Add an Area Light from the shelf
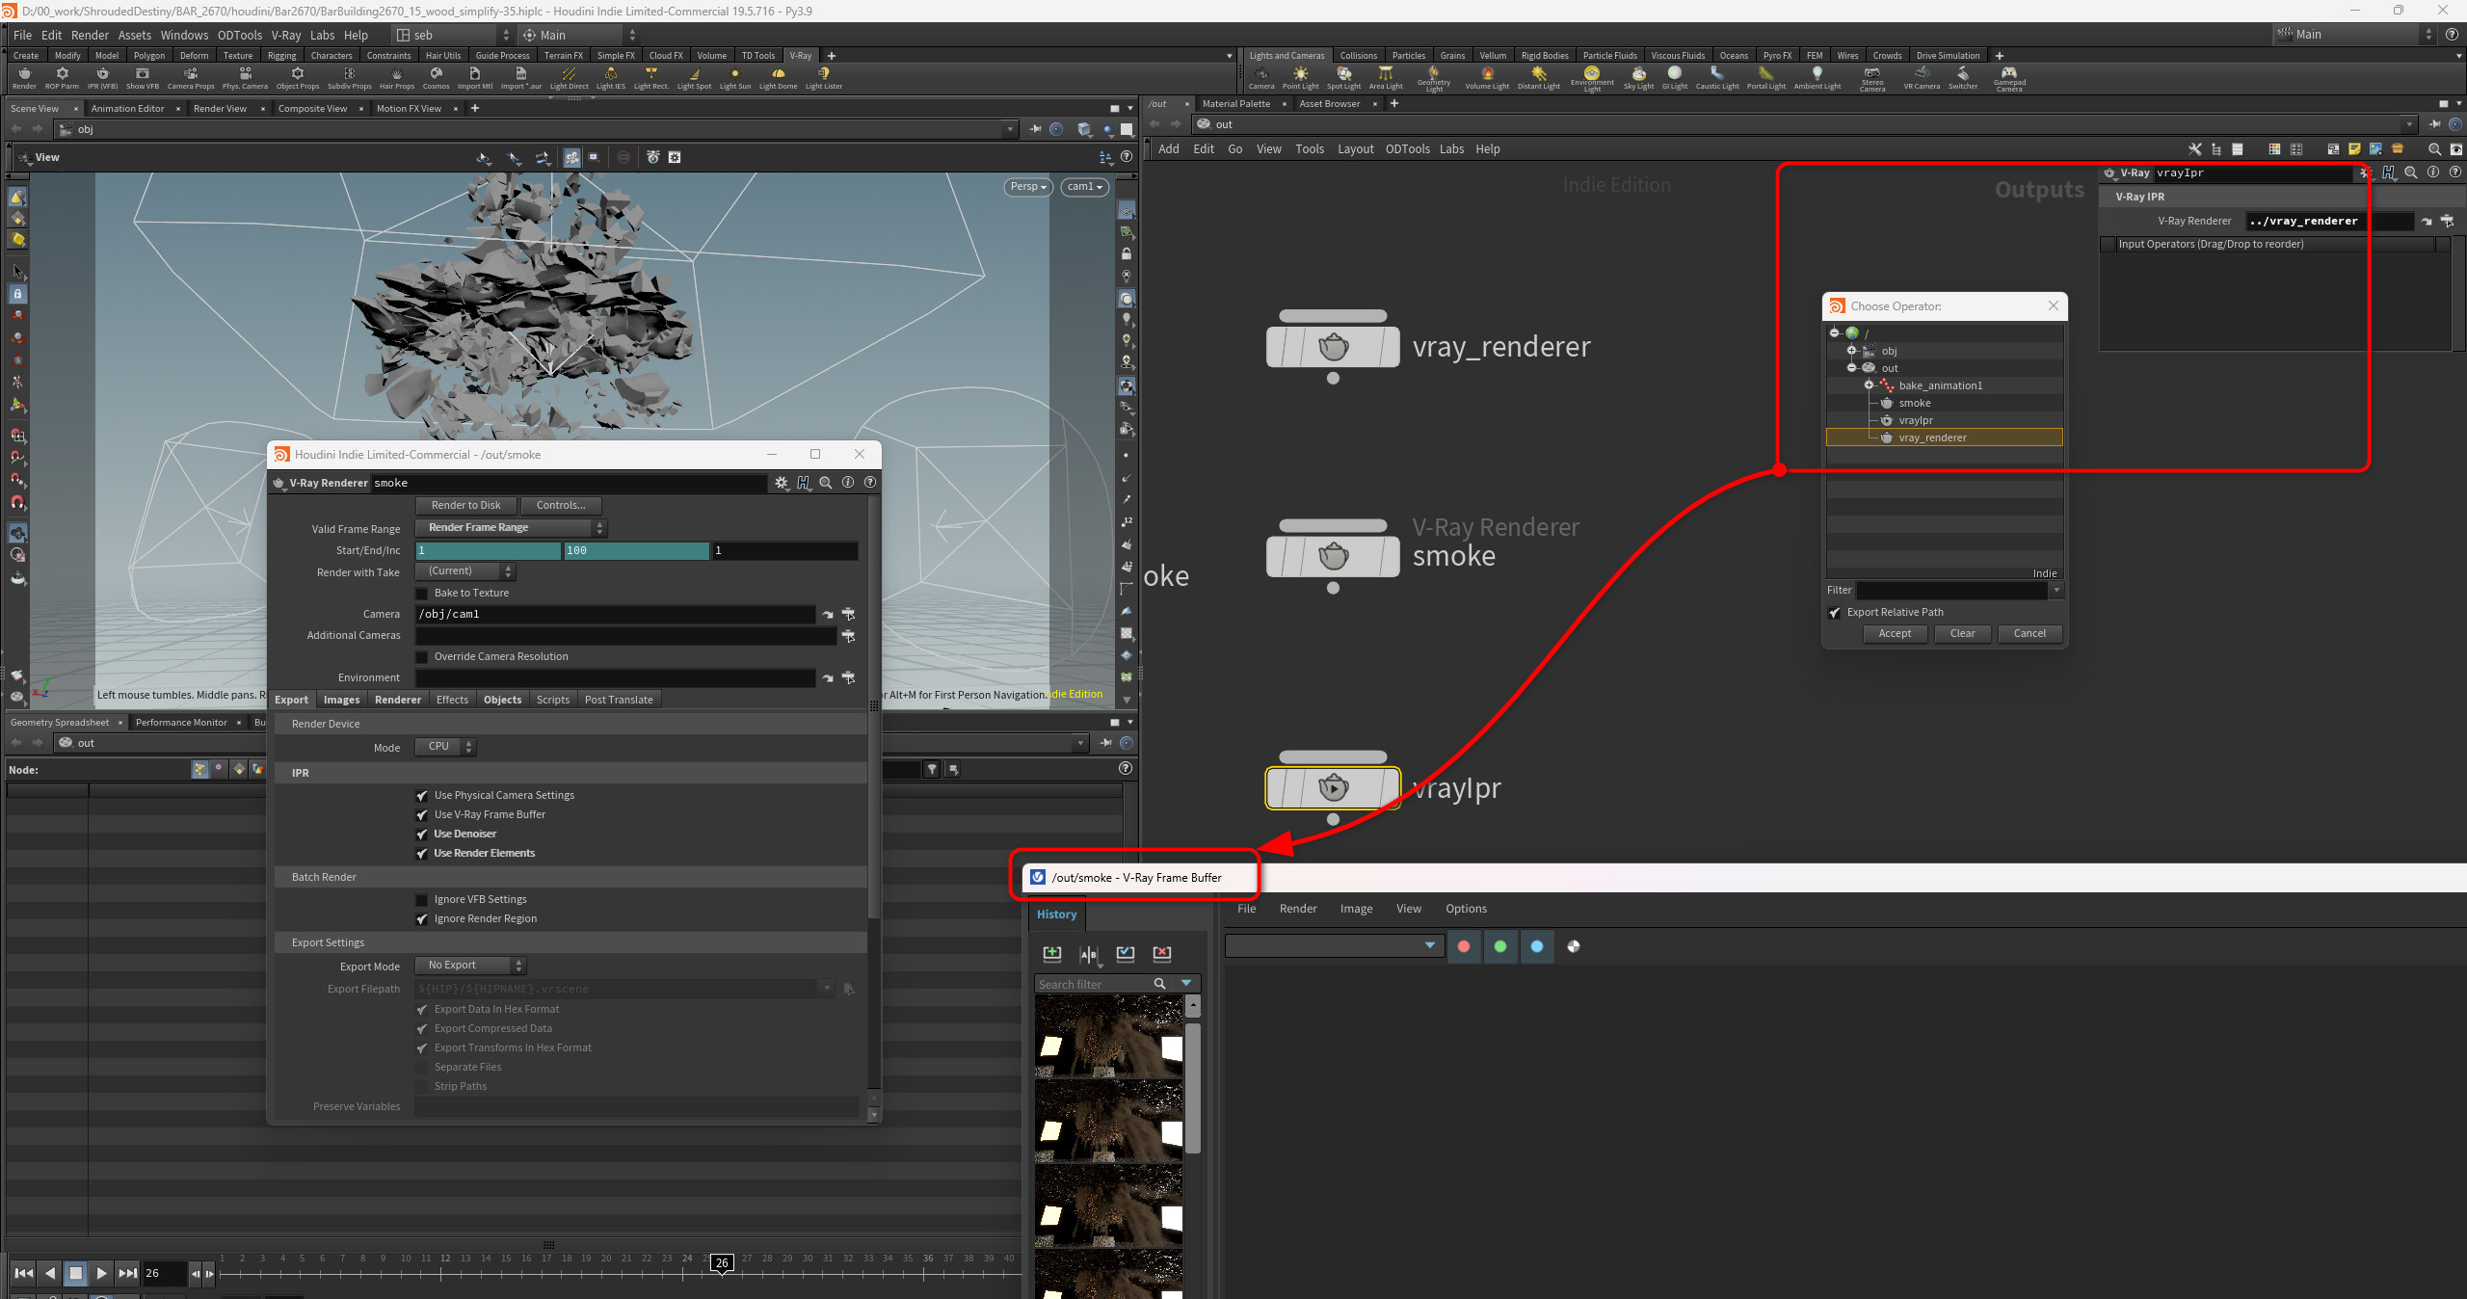The image size is (2467, 1299). tap(1386, 77)
